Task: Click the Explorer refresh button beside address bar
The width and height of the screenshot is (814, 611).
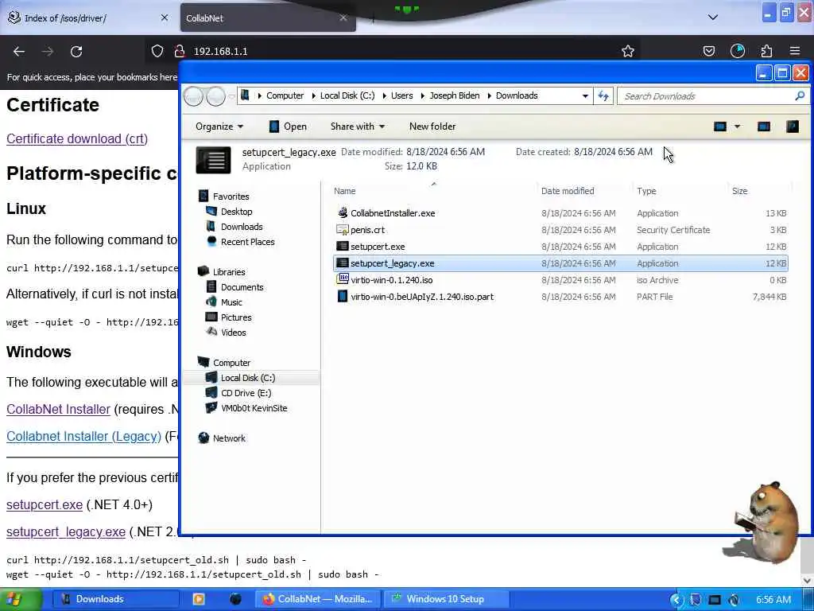Action: click(603, 95)
